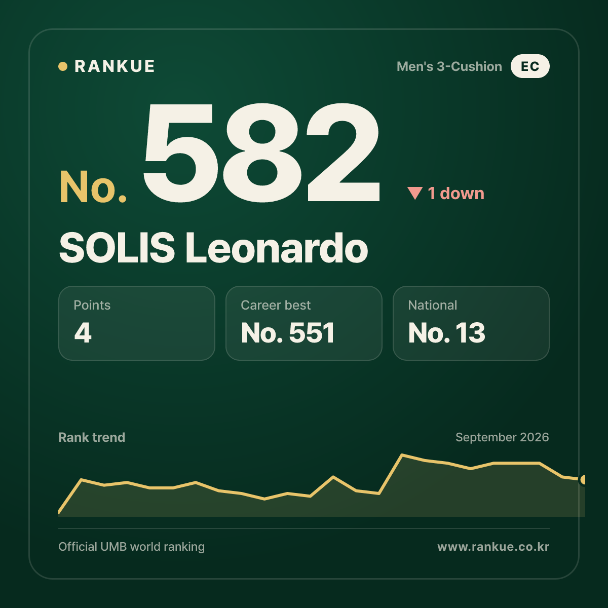
Task: Click the RANKUE logo text
Action: point(115,66)
